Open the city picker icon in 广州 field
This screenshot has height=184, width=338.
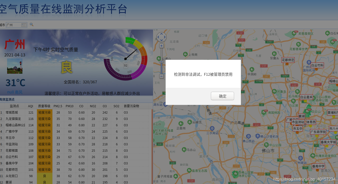click(24, 25)
